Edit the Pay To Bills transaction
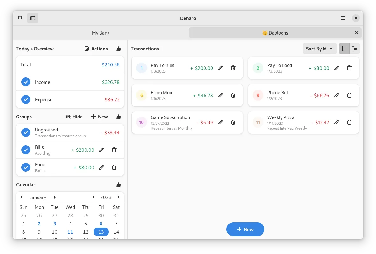 click(x=220, y=68)
